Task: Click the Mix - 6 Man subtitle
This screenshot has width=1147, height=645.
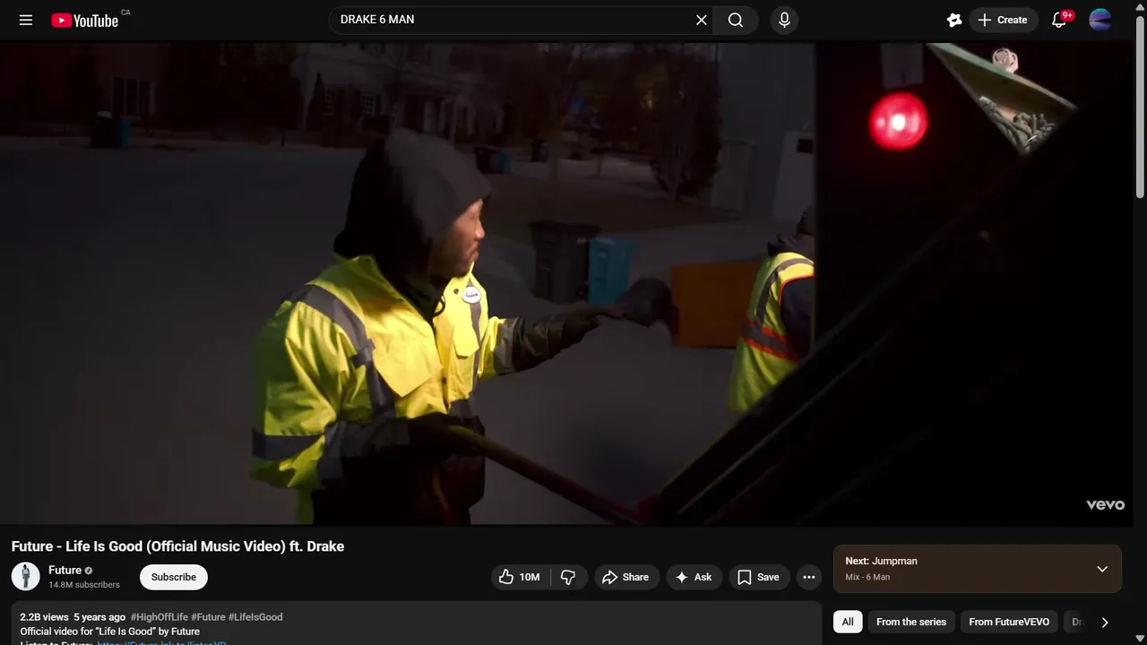Action: click(867, 577)
